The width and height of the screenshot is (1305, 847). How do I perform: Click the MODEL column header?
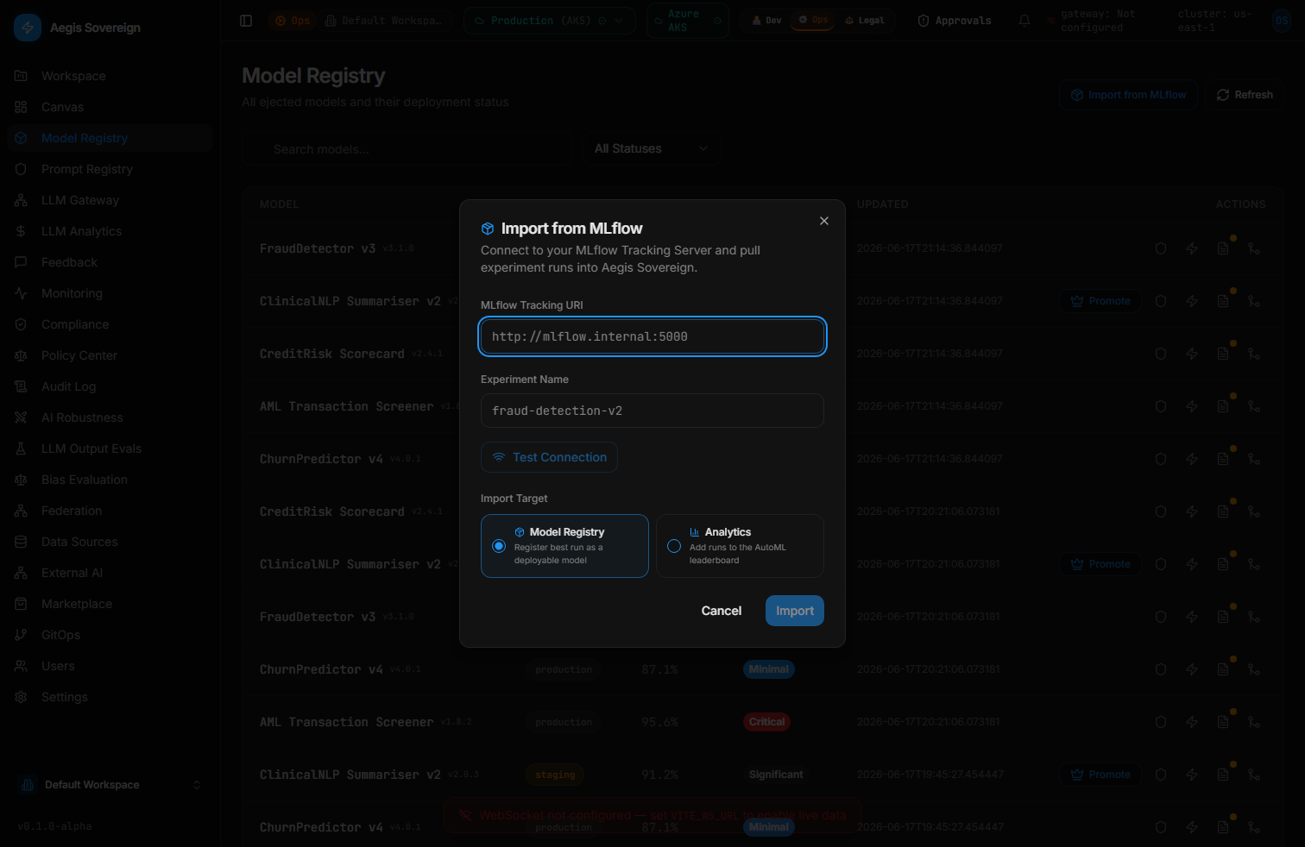[x=280, y=204]
